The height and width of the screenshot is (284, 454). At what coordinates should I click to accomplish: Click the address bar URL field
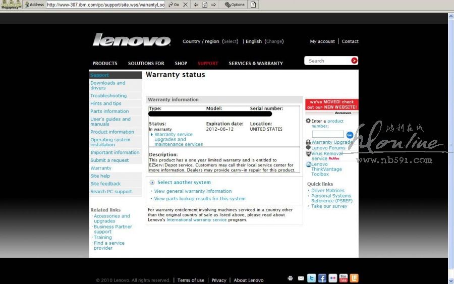coord(105,5)
